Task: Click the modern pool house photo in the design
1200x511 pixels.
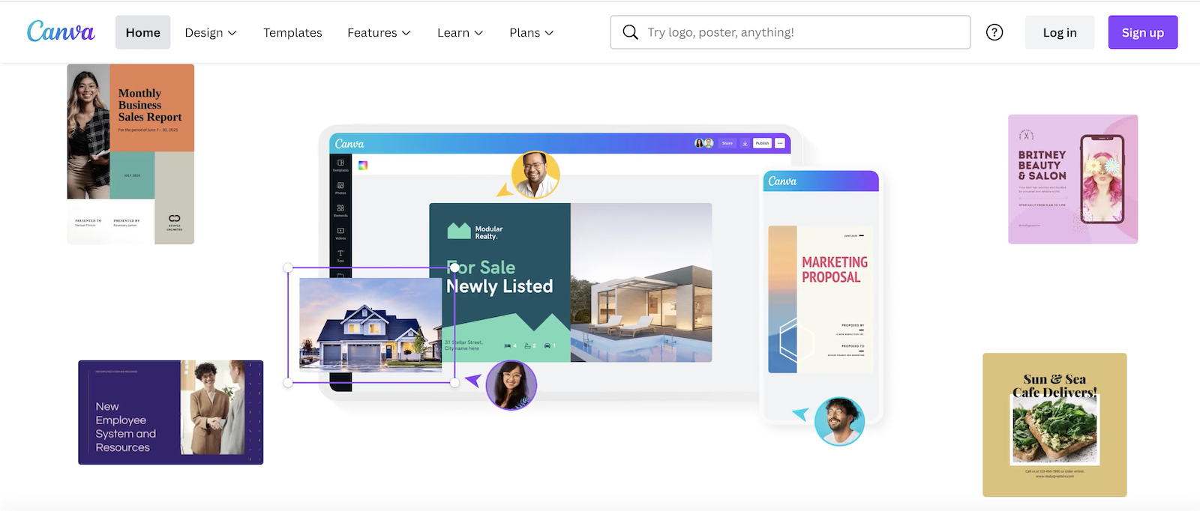Action: 641,282
